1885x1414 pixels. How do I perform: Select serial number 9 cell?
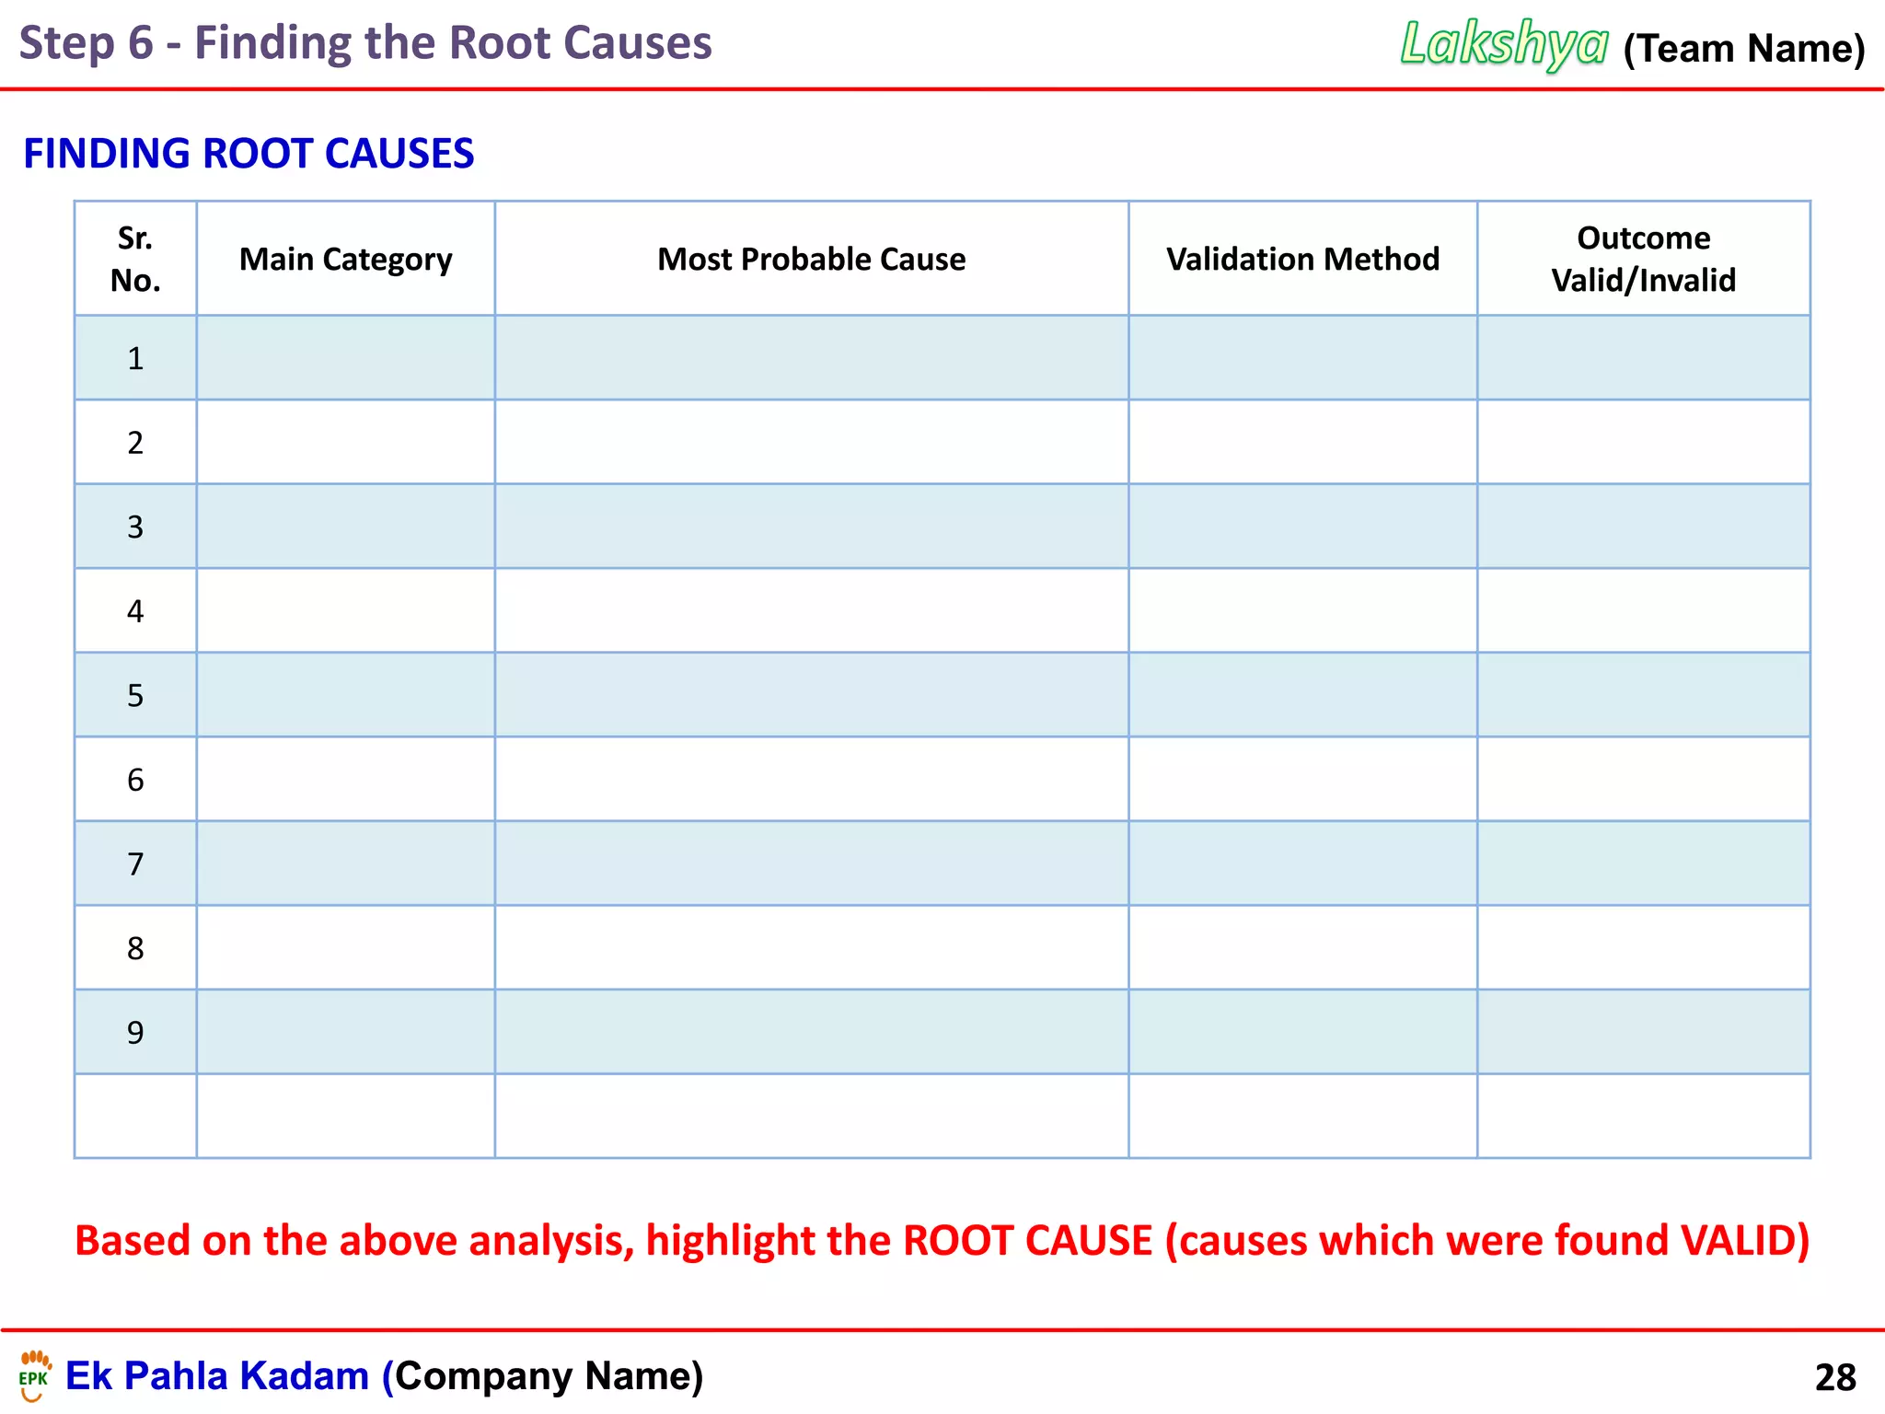[x=135, y=1032]
